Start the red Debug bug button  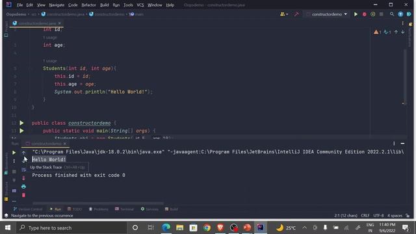[x=364, y=14]
